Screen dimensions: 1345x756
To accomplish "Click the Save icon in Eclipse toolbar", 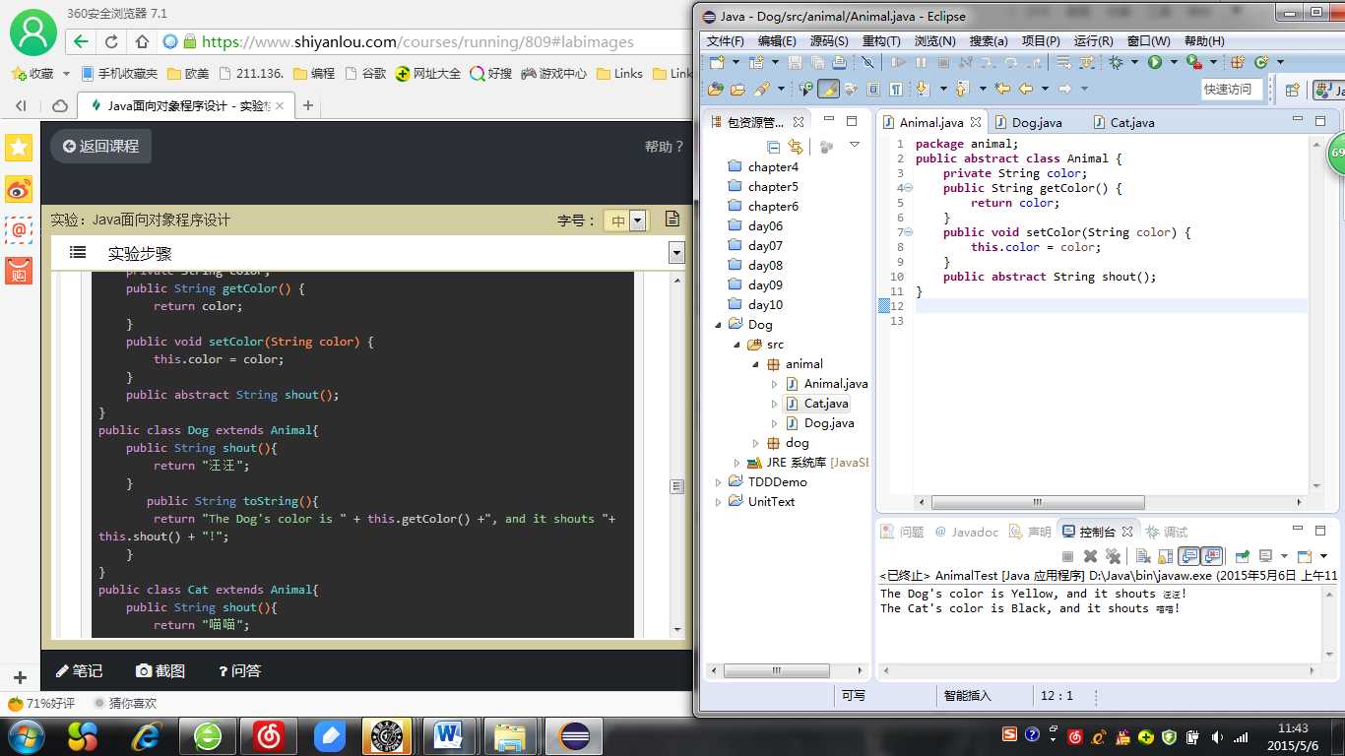I will point(795,62).
